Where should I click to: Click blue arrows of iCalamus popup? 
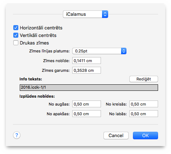[105, 14]
